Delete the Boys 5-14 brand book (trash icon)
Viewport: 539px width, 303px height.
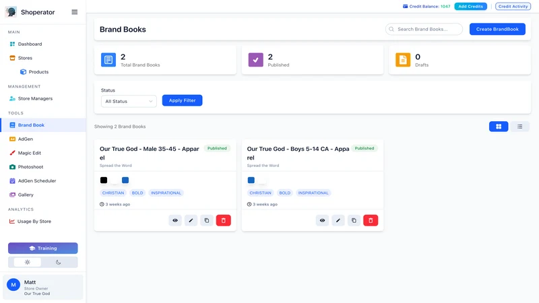click(371, 220)
